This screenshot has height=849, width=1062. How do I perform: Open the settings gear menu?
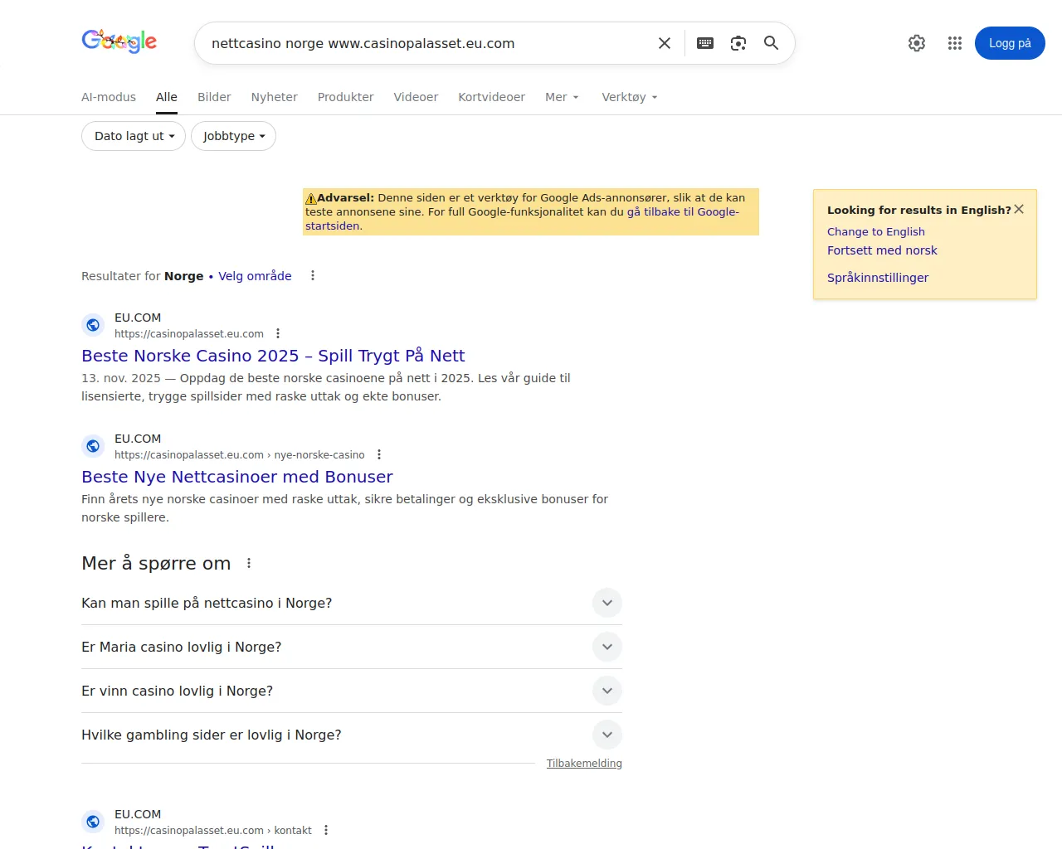[917, 43]
